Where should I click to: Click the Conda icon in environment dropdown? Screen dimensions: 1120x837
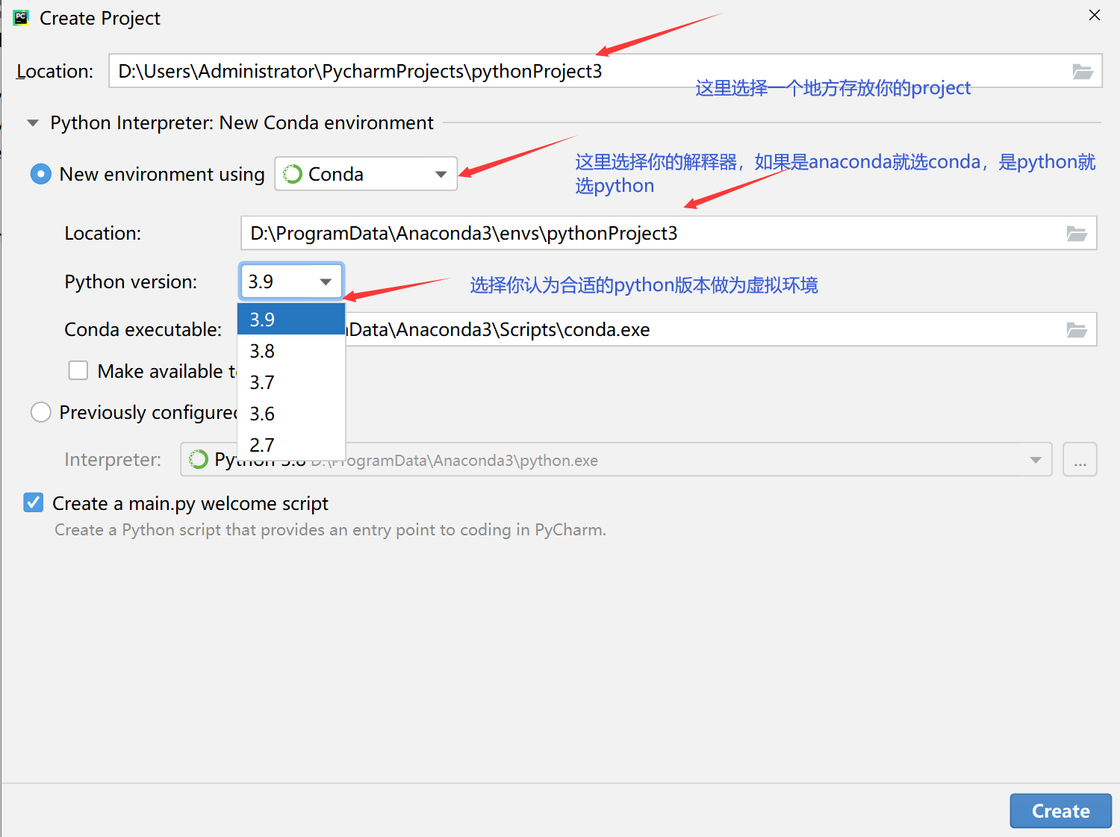[x=293, y=174]
